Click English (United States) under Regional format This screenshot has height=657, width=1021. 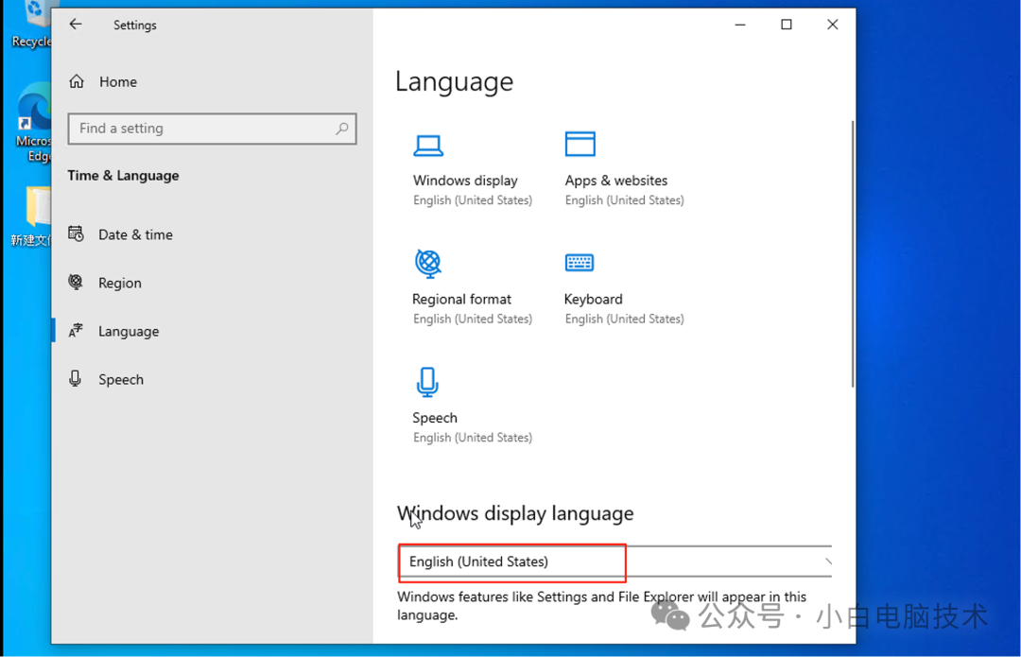click(473, 320)
